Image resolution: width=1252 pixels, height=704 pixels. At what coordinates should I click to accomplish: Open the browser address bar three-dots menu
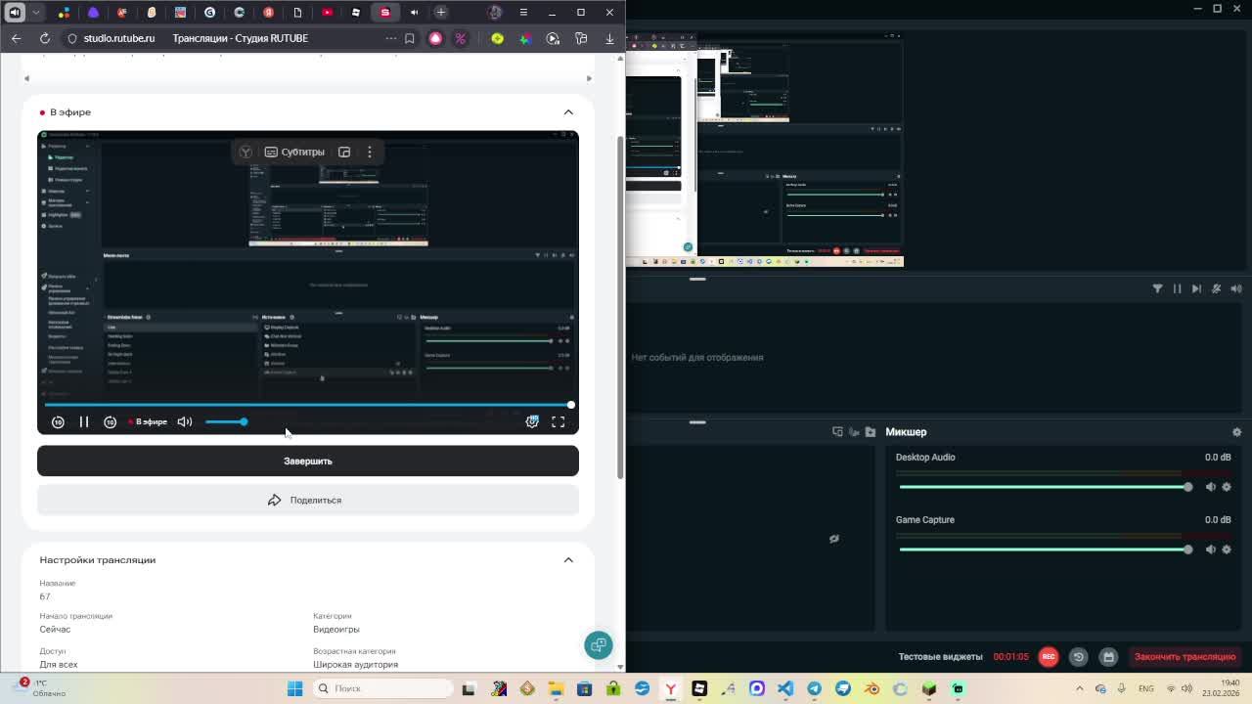tap(391, 38)
